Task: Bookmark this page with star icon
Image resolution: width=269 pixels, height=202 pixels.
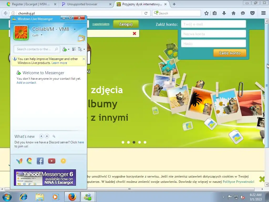Action: [206, 13]
